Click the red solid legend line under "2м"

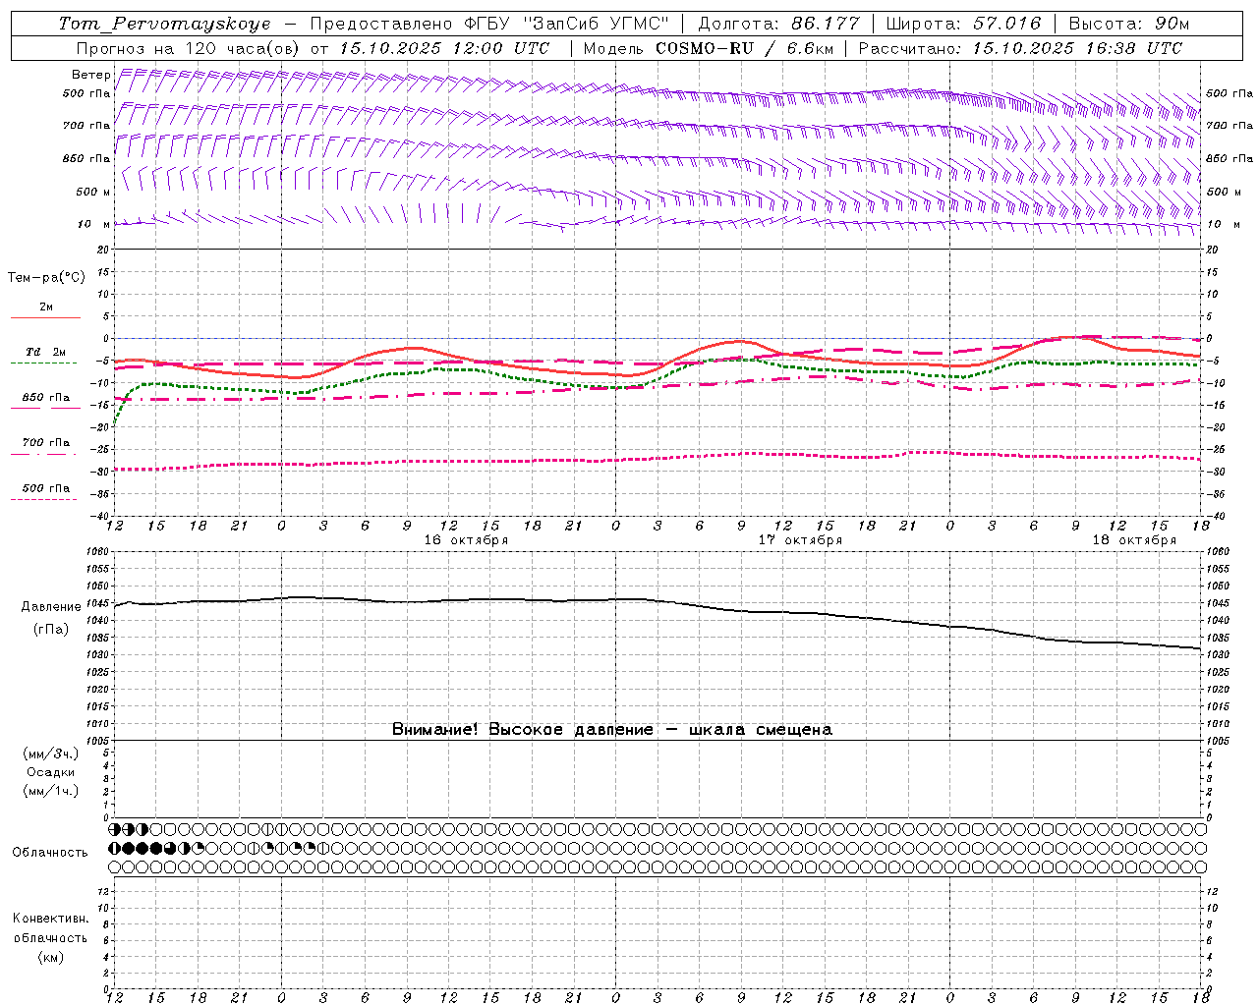click(x=45, y=317)
